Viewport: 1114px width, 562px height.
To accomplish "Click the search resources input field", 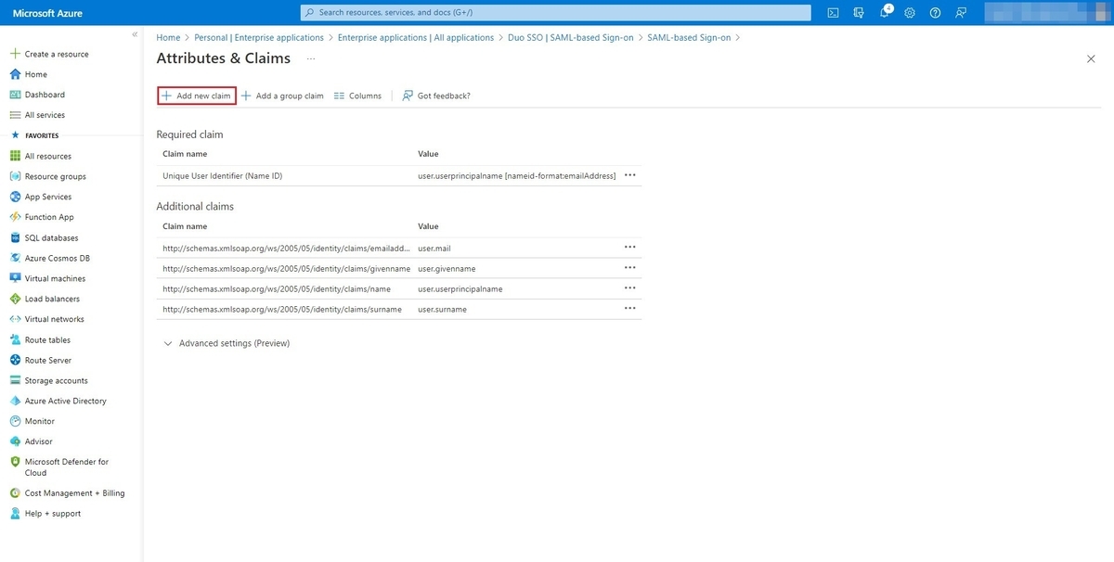I will pyautogui.click(x=556, y=12).
